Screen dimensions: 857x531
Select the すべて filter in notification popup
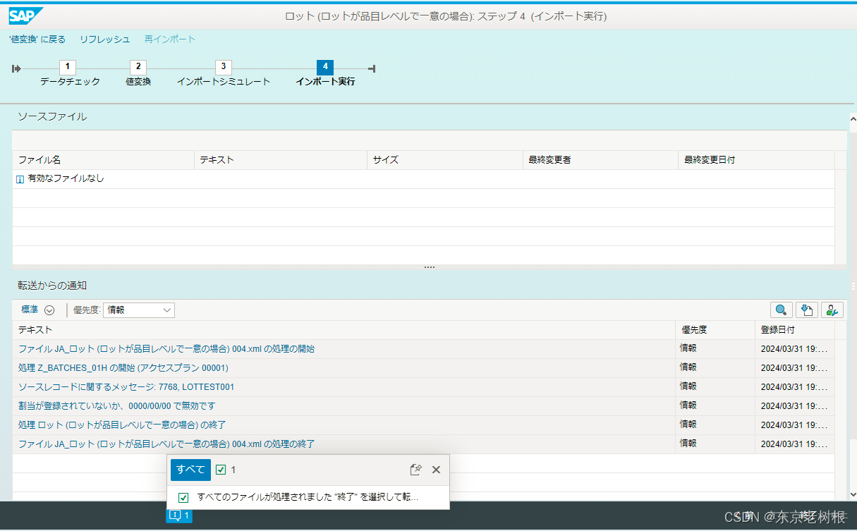point(190,469)
